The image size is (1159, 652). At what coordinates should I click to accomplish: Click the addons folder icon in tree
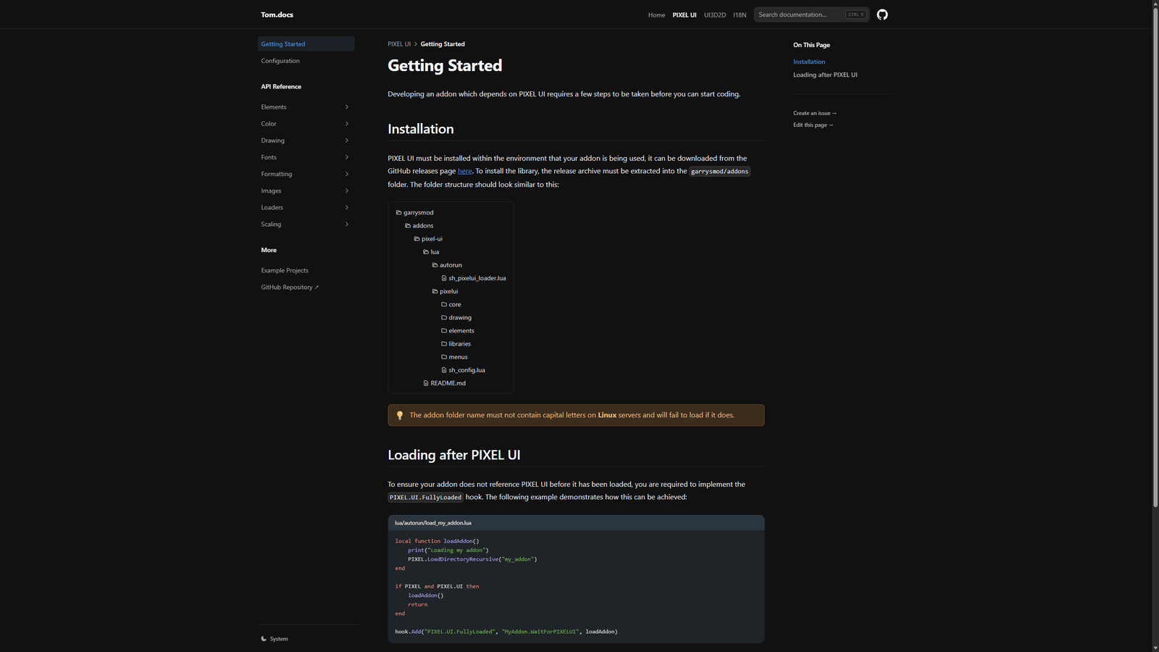[408, 225]
